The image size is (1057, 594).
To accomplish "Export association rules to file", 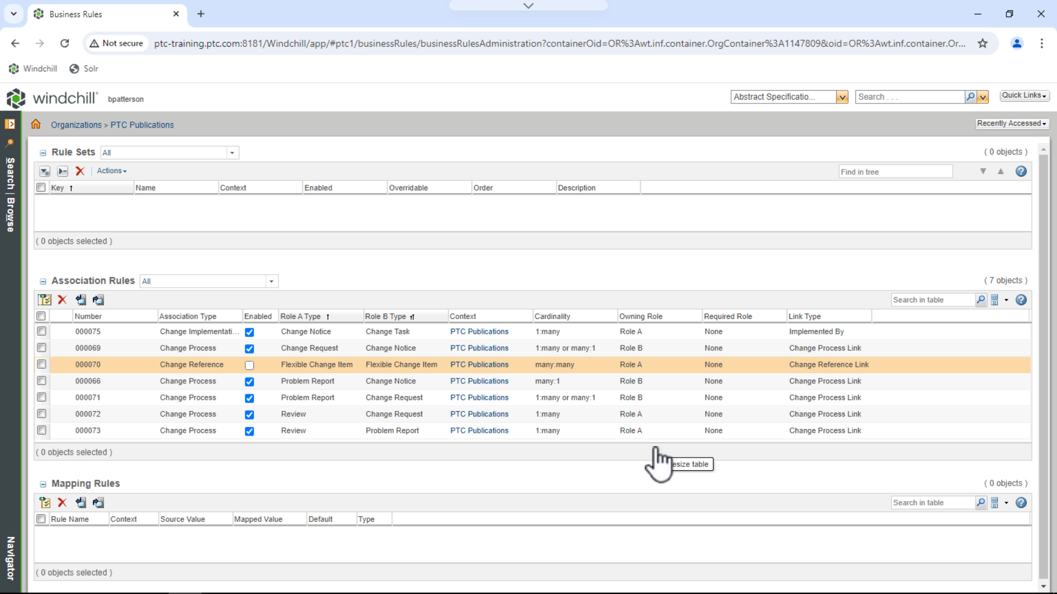I will (99, 300).
